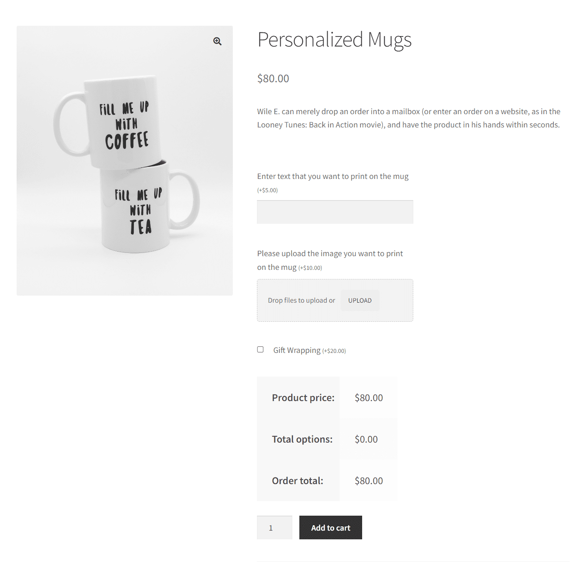Enable the Gift Wrapping checkbox
Image resolution: width=580 pixels, height=563 pixels.
pyautogui.click(x=260, y=350)
